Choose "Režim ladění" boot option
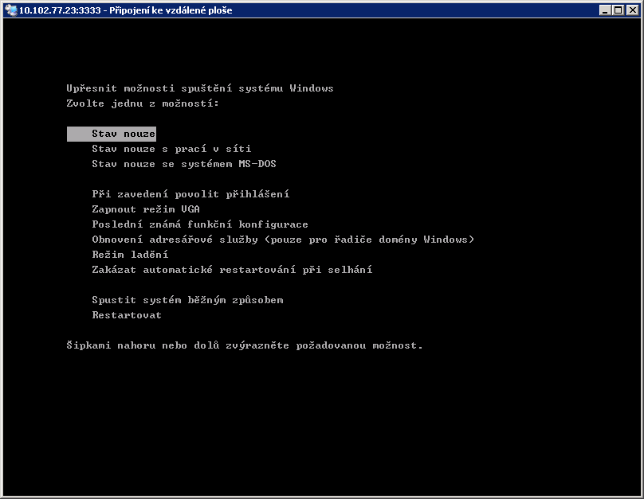 (130, 255)
